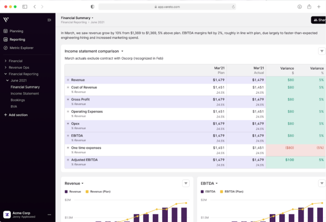Image resolution: width=326 pixels, height=222 pixels.
Task: Open the EBITDA chart filter icon
Action: tap(322, 183)
